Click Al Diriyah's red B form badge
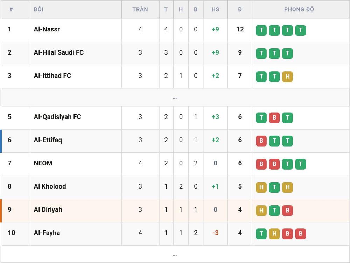This screenshot has width=350, height=263. coord(287,210)
